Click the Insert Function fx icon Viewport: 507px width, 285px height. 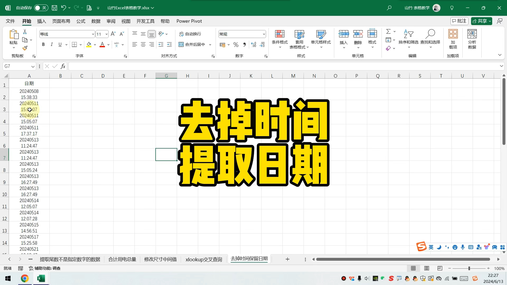[63, 66]
